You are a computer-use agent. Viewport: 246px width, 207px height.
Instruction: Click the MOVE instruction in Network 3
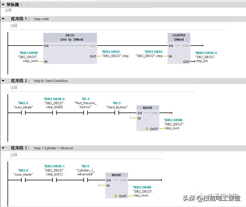tap(116, 184)
